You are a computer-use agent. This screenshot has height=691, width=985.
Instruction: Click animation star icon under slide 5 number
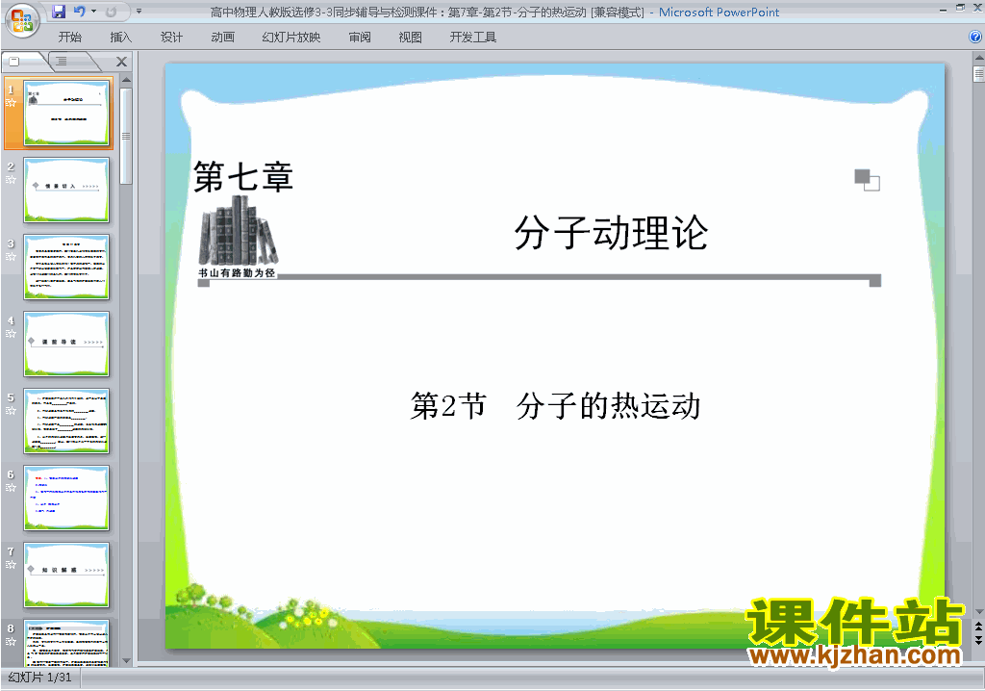pyautogui.click(x=11, y=411)
